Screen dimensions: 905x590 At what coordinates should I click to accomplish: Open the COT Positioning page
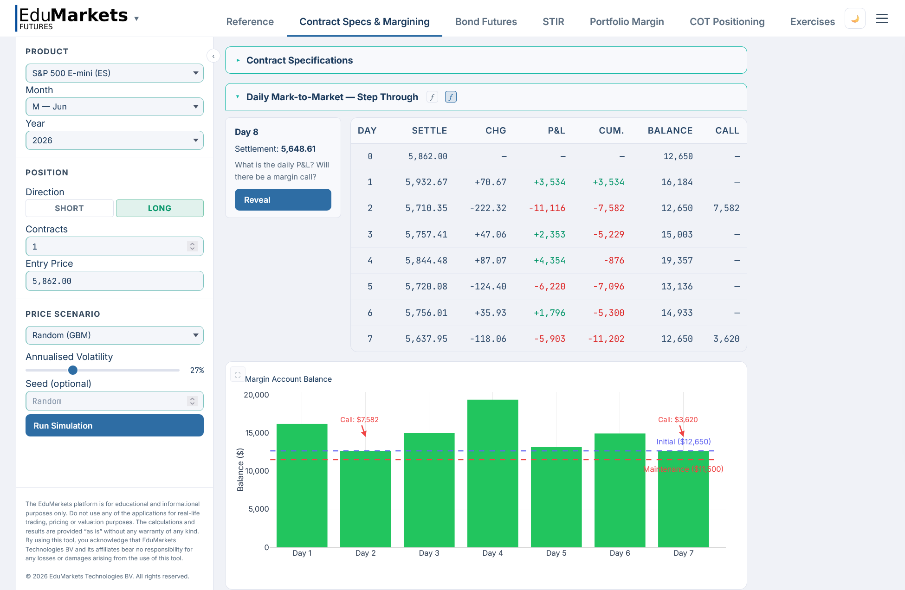[727, 21]
